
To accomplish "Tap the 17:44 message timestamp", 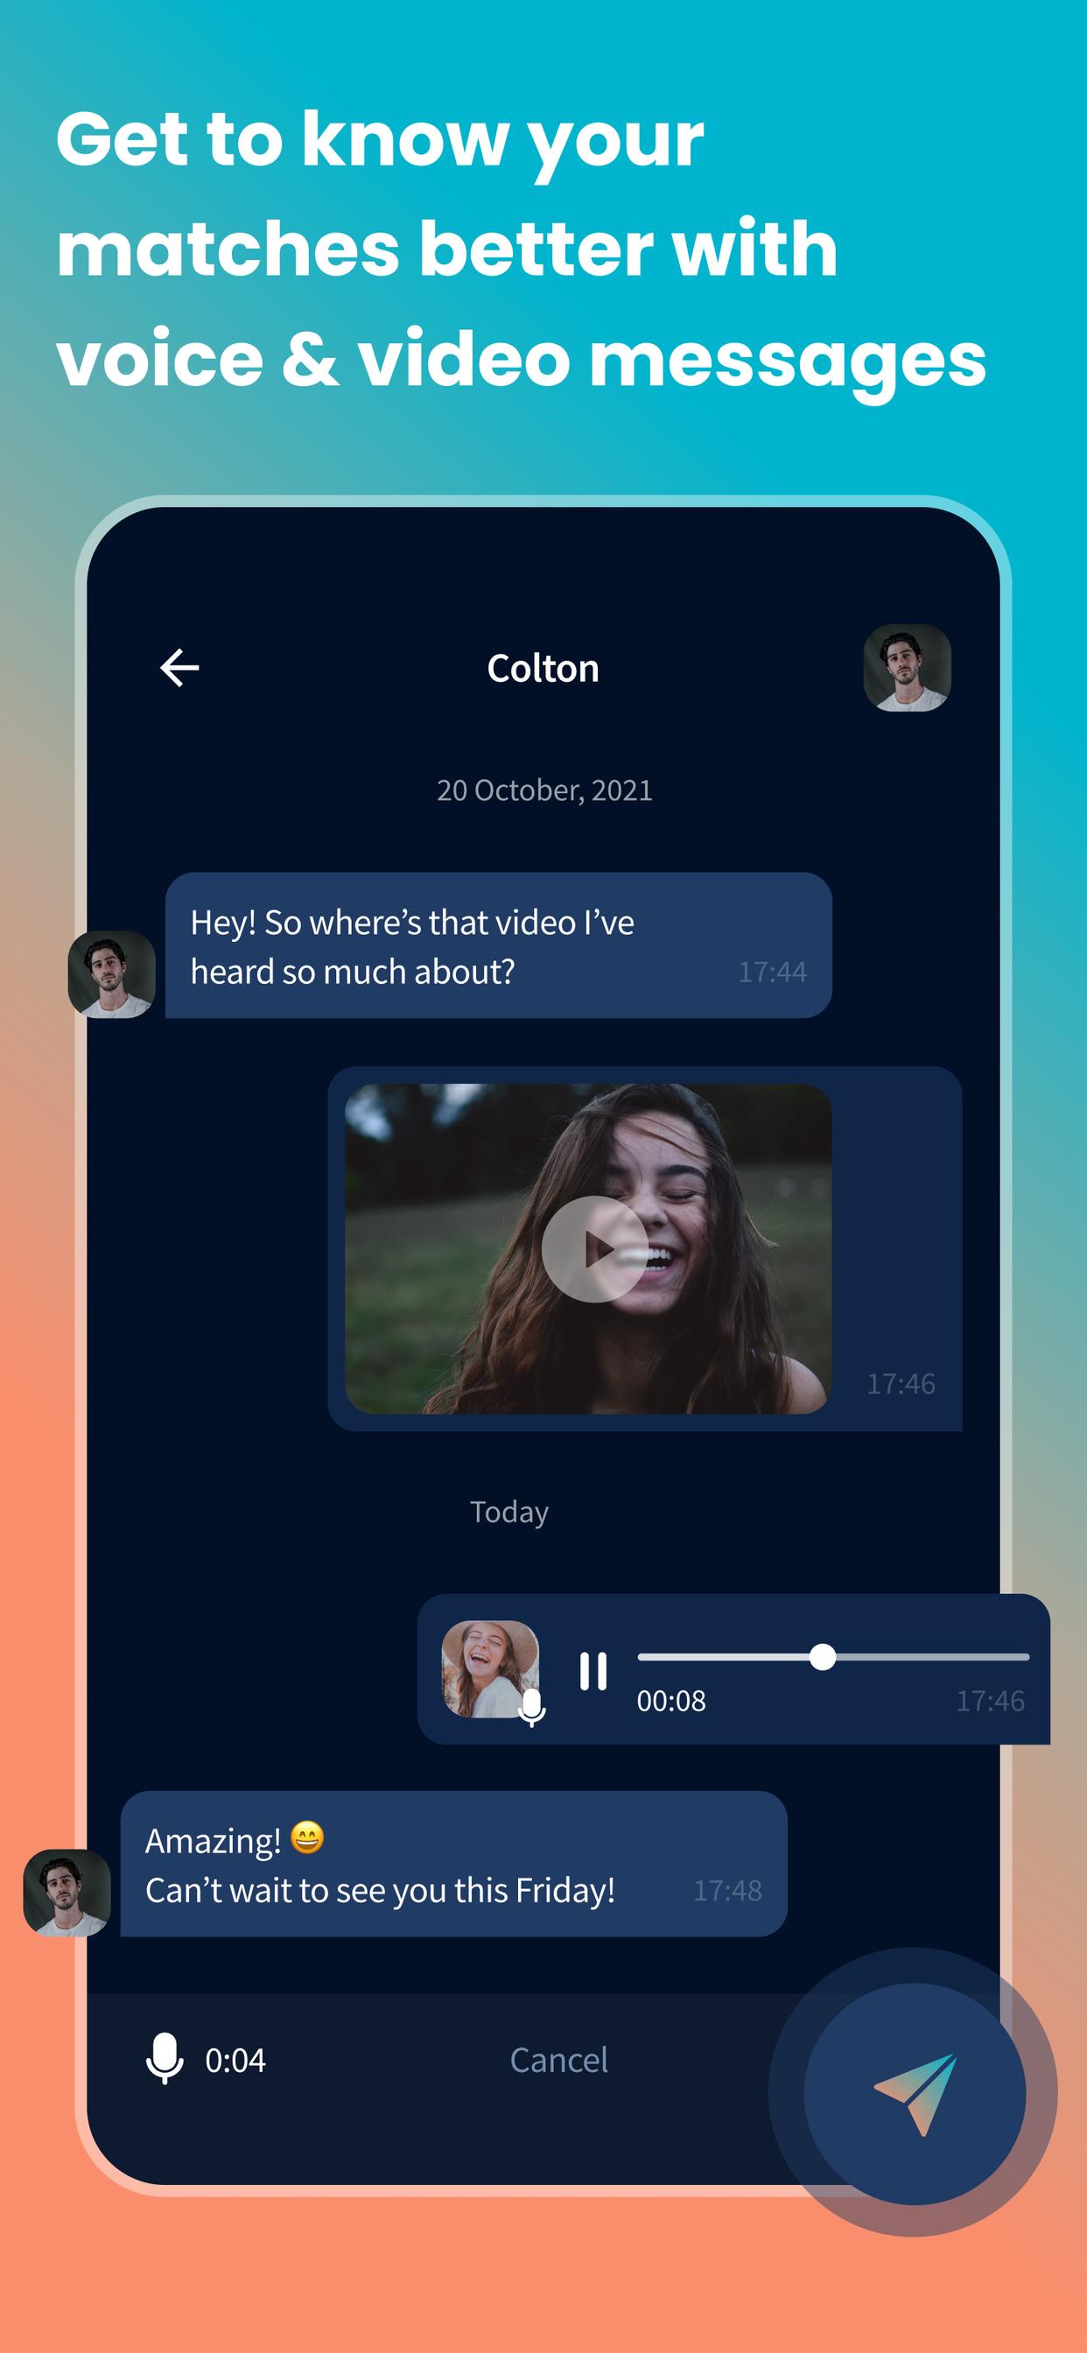I will coord(772,972).
